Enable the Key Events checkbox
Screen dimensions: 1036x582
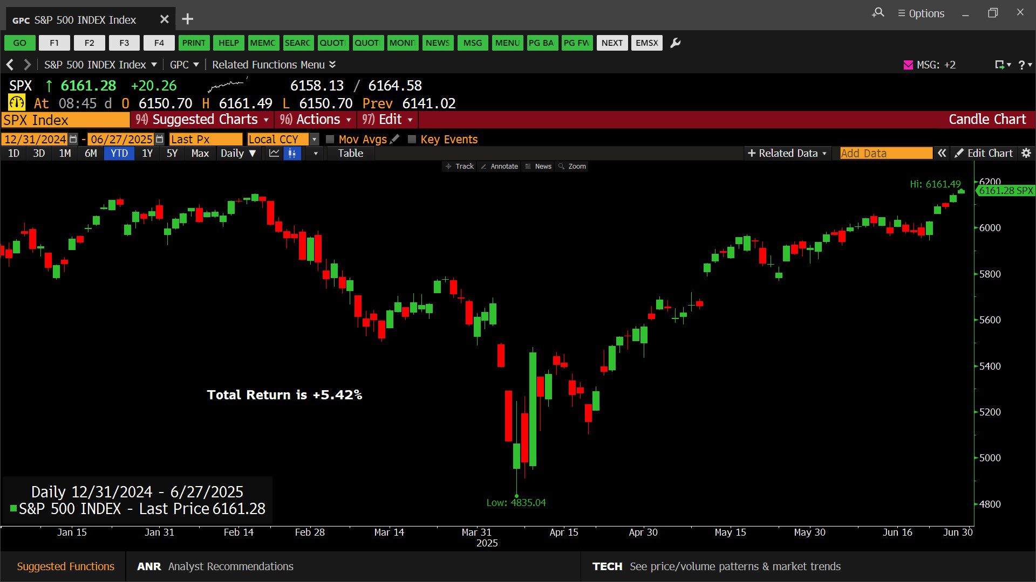[412, 139]
